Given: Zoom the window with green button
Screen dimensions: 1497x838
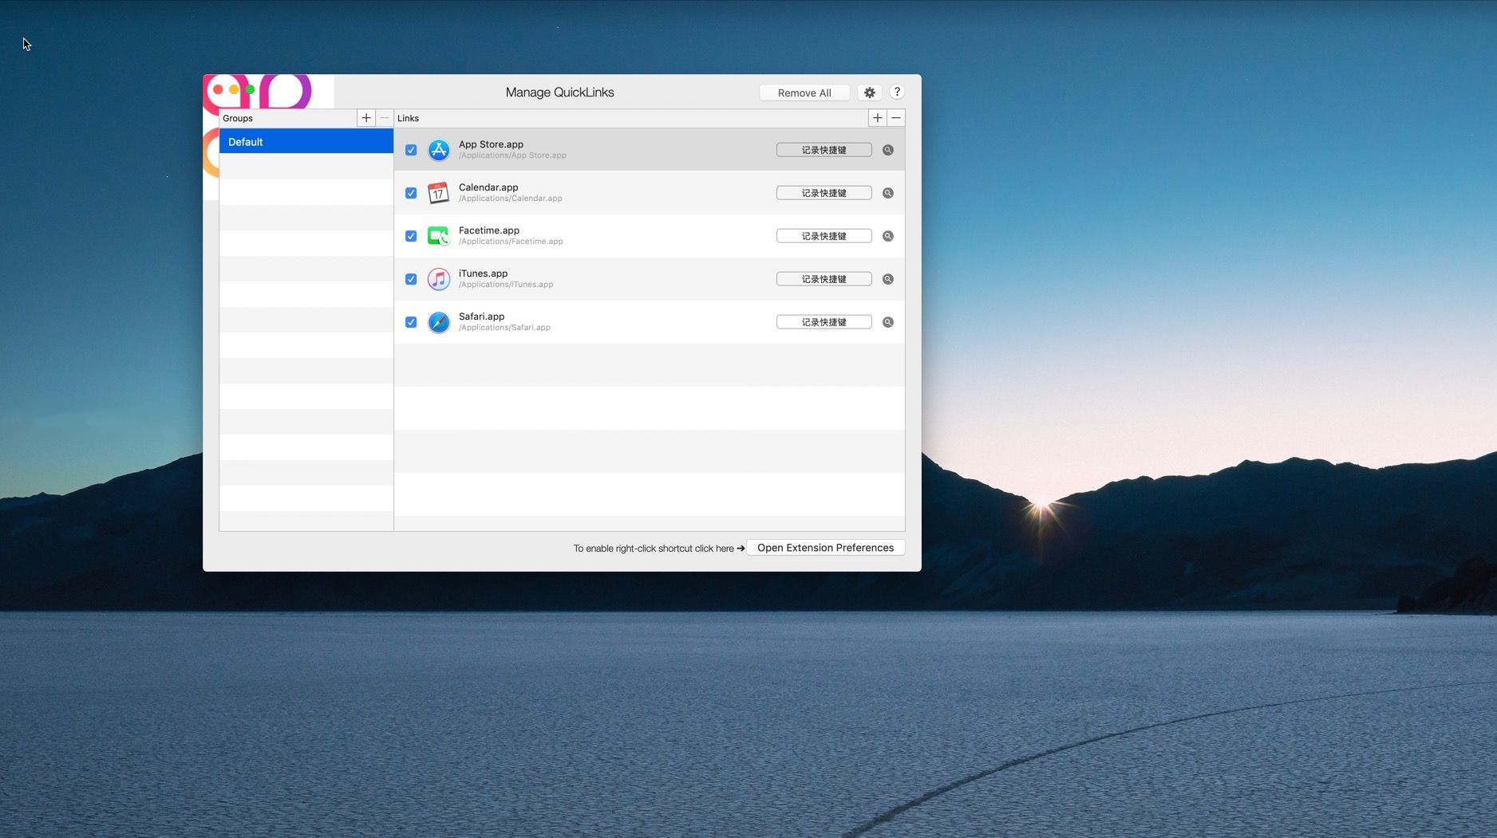Looking at the screenshot, I should 250,90.
